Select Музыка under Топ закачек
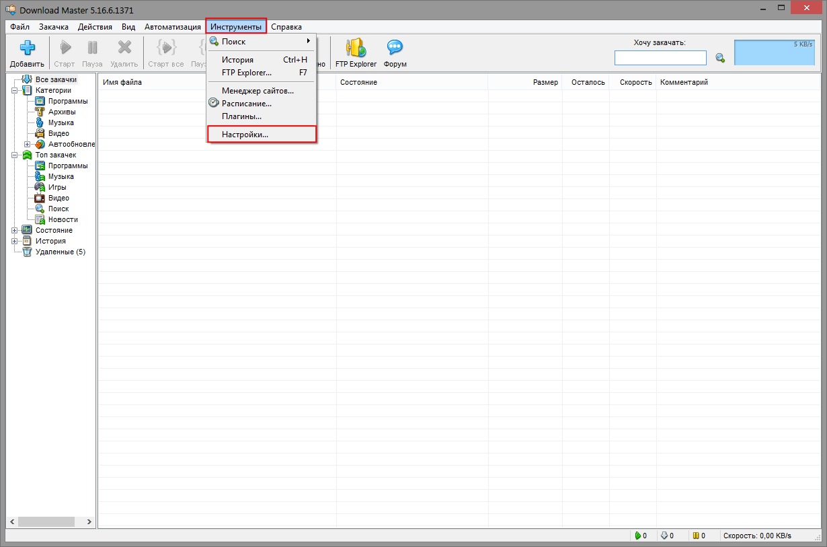Screen dimensions: 827x547 [61, 176]
